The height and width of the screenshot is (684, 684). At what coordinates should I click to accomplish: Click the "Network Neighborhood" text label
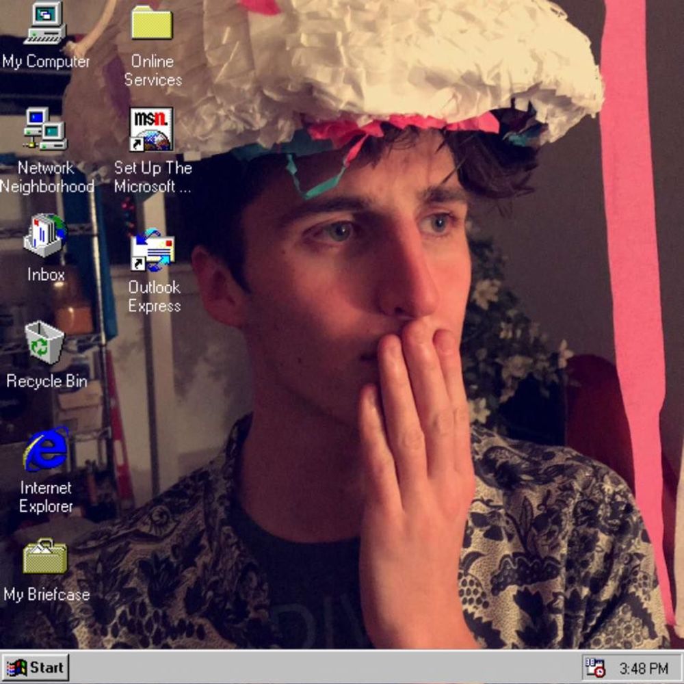[x=46, y=177]
